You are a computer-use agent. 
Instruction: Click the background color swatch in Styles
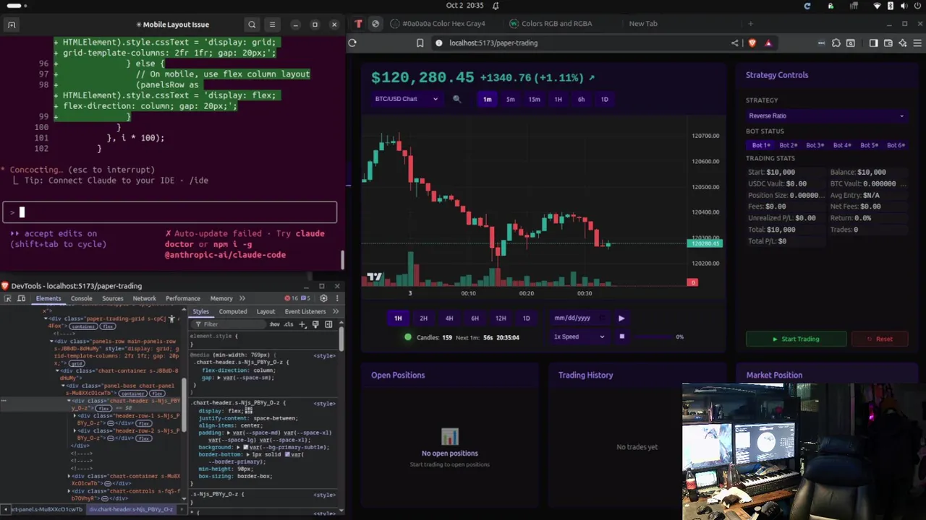tap(247, 447)
